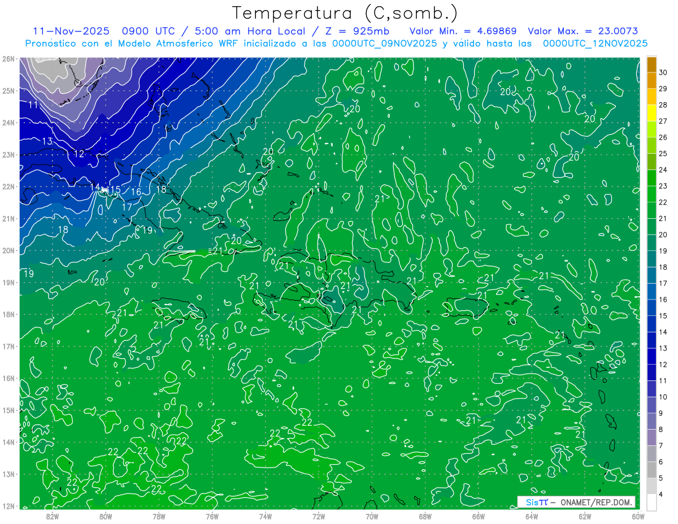Select the date text "11-Nov-2025"
The image size is (678, 524).
[x=71, y=31]
